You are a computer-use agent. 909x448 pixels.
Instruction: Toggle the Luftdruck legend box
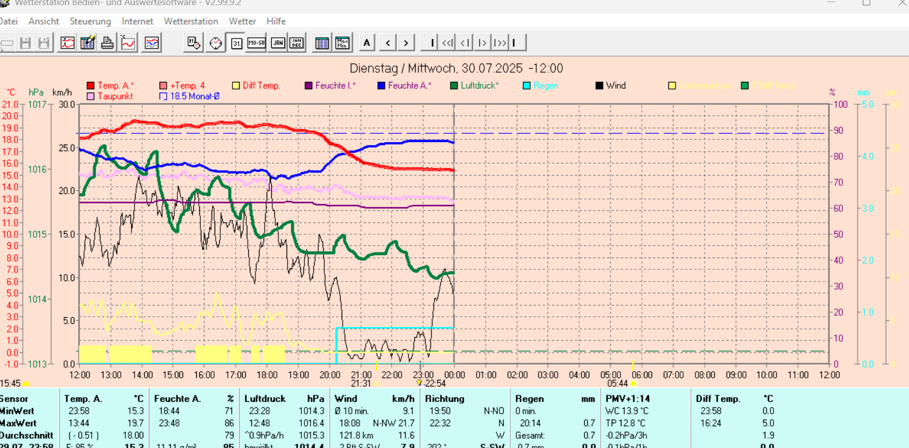454,86
